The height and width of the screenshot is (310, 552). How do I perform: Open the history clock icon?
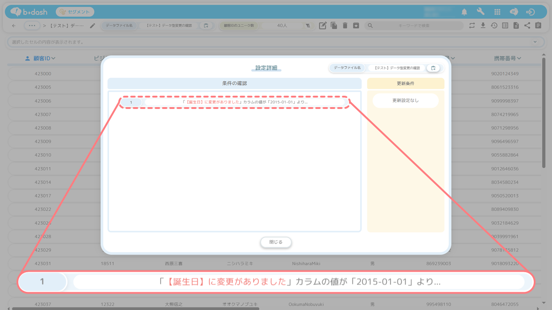494,26
